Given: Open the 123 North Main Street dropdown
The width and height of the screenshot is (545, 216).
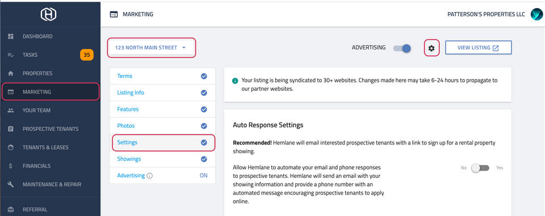Looking at the screenshot, I should [151, 48].
